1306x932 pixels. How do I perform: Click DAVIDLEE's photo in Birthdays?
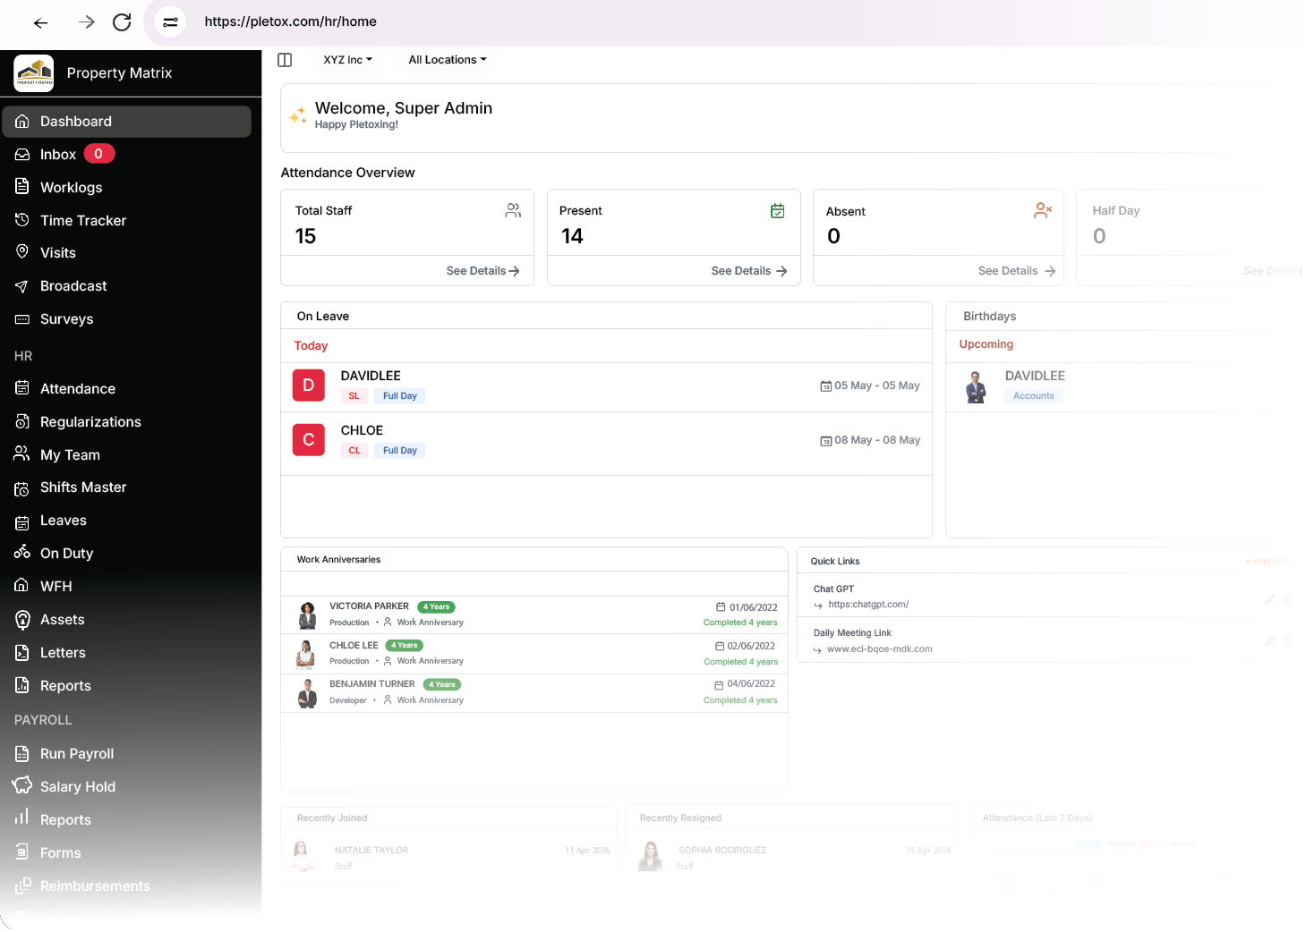pos(976,387)
